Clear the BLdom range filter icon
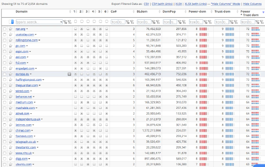 tap(158, 22)
